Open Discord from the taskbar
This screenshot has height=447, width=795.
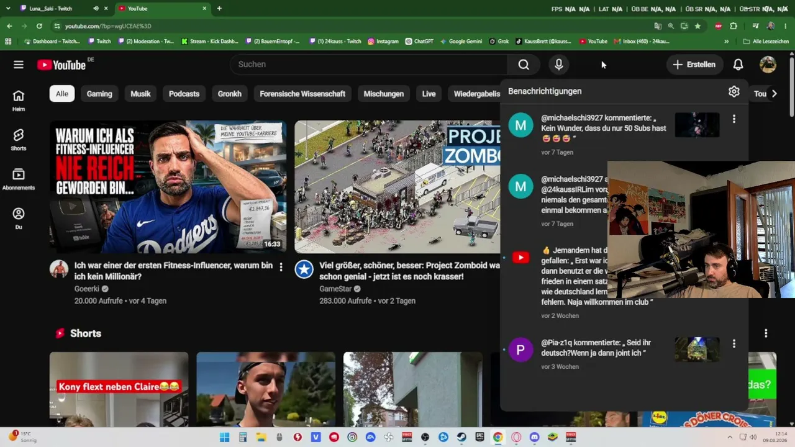pyautogui.click(x=534, y=437)
